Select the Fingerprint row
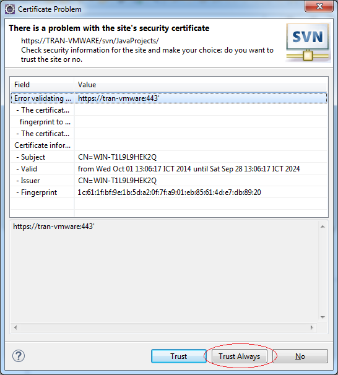The height and width of the screenshot is (375, 338). (169, 192)
